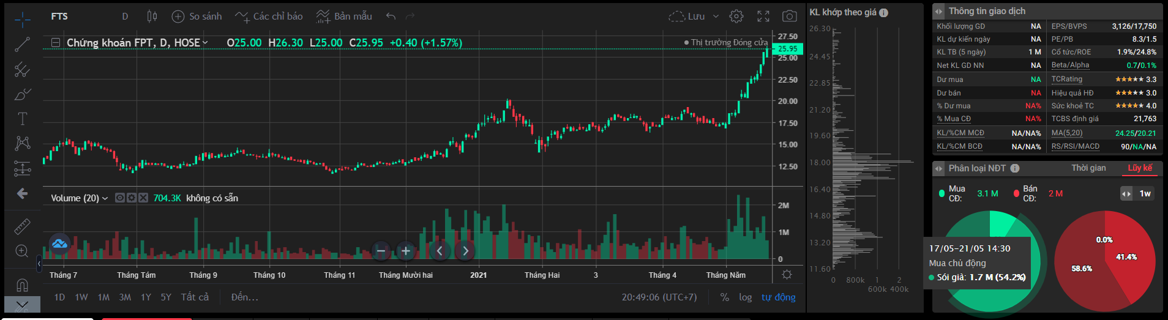
Task: Select the 1M time range
Action: [x=103, y=297]
